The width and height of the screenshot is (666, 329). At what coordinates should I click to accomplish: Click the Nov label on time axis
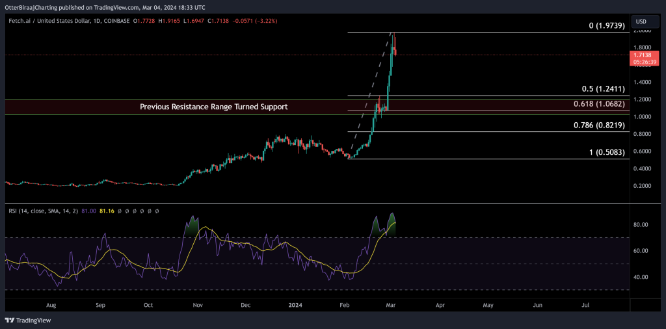(198, 304)
